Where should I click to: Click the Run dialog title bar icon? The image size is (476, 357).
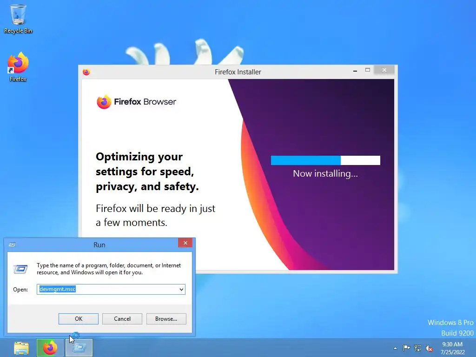click(13, 245)
